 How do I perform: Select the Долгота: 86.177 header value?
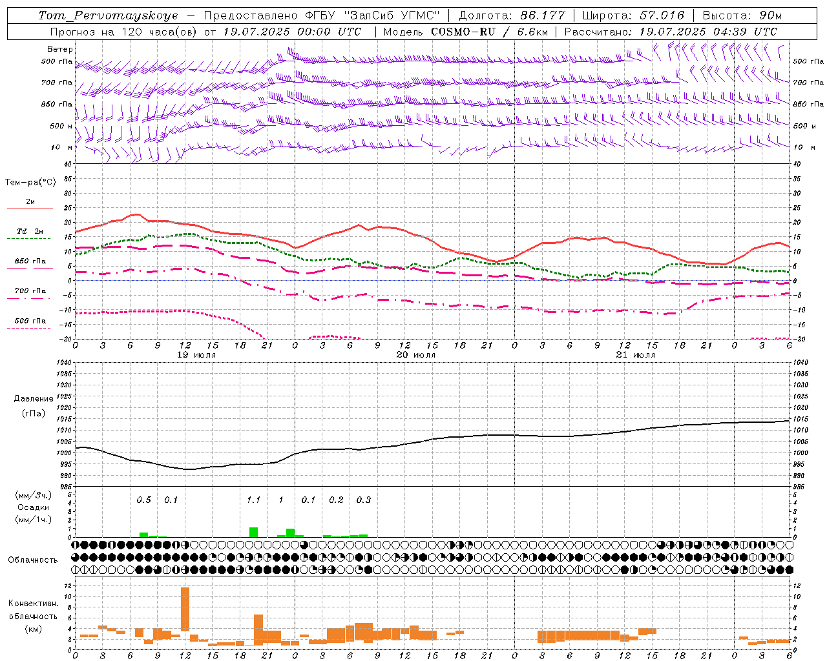(512, 15)
